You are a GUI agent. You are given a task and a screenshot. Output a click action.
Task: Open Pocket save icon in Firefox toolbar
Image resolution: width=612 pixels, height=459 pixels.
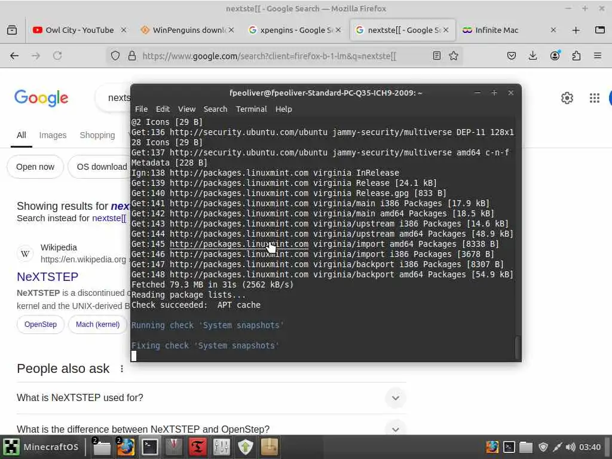point(512,56)
